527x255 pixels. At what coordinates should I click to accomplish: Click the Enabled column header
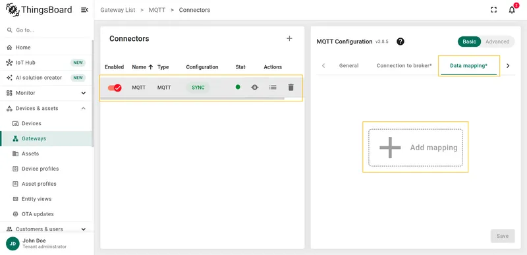coord(114,67)
